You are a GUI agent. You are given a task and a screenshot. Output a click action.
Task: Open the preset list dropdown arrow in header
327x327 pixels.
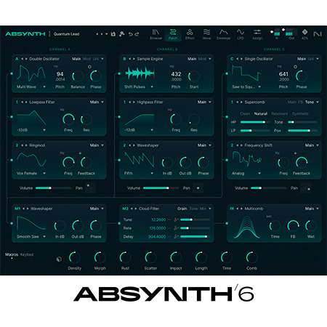click(106, 34)
